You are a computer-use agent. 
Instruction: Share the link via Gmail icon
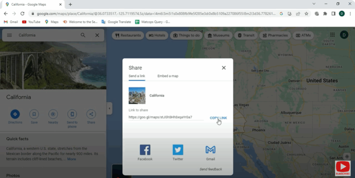point(210,150)
